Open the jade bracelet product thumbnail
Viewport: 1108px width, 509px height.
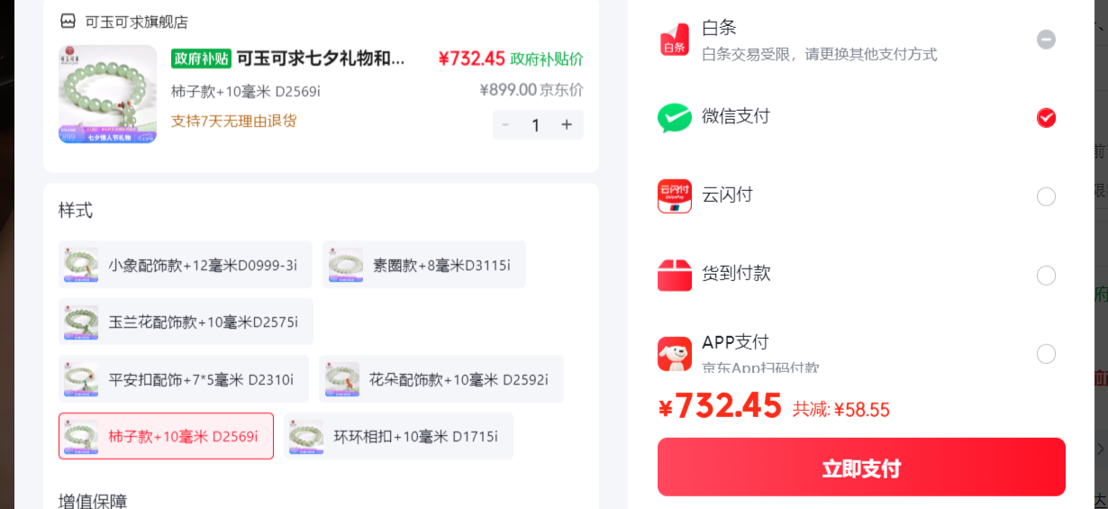108,95
